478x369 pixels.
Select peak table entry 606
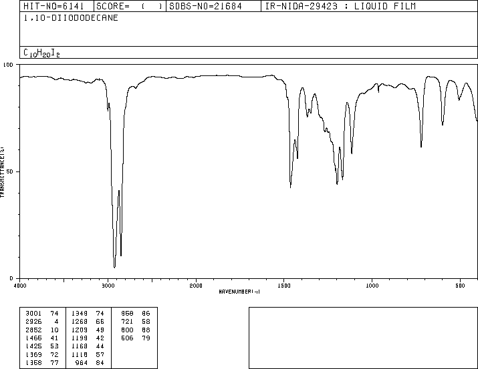tap(127, 338)
